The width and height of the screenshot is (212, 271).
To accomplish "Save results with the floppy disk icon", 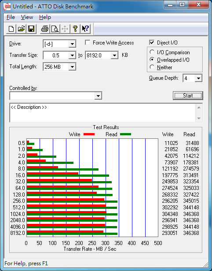I will click(31, 29).
